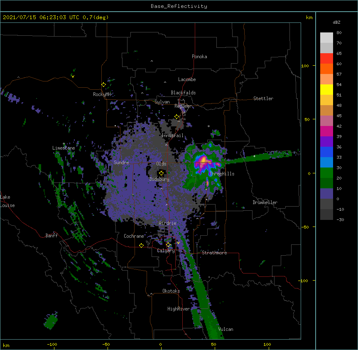
Task: Select the Banff label
Action: 51,236
